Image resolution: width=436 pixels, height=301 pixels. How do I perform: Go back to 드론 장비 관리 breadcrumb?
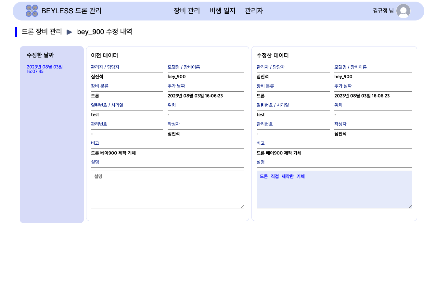pyautogui.click(x=42, y=32)
